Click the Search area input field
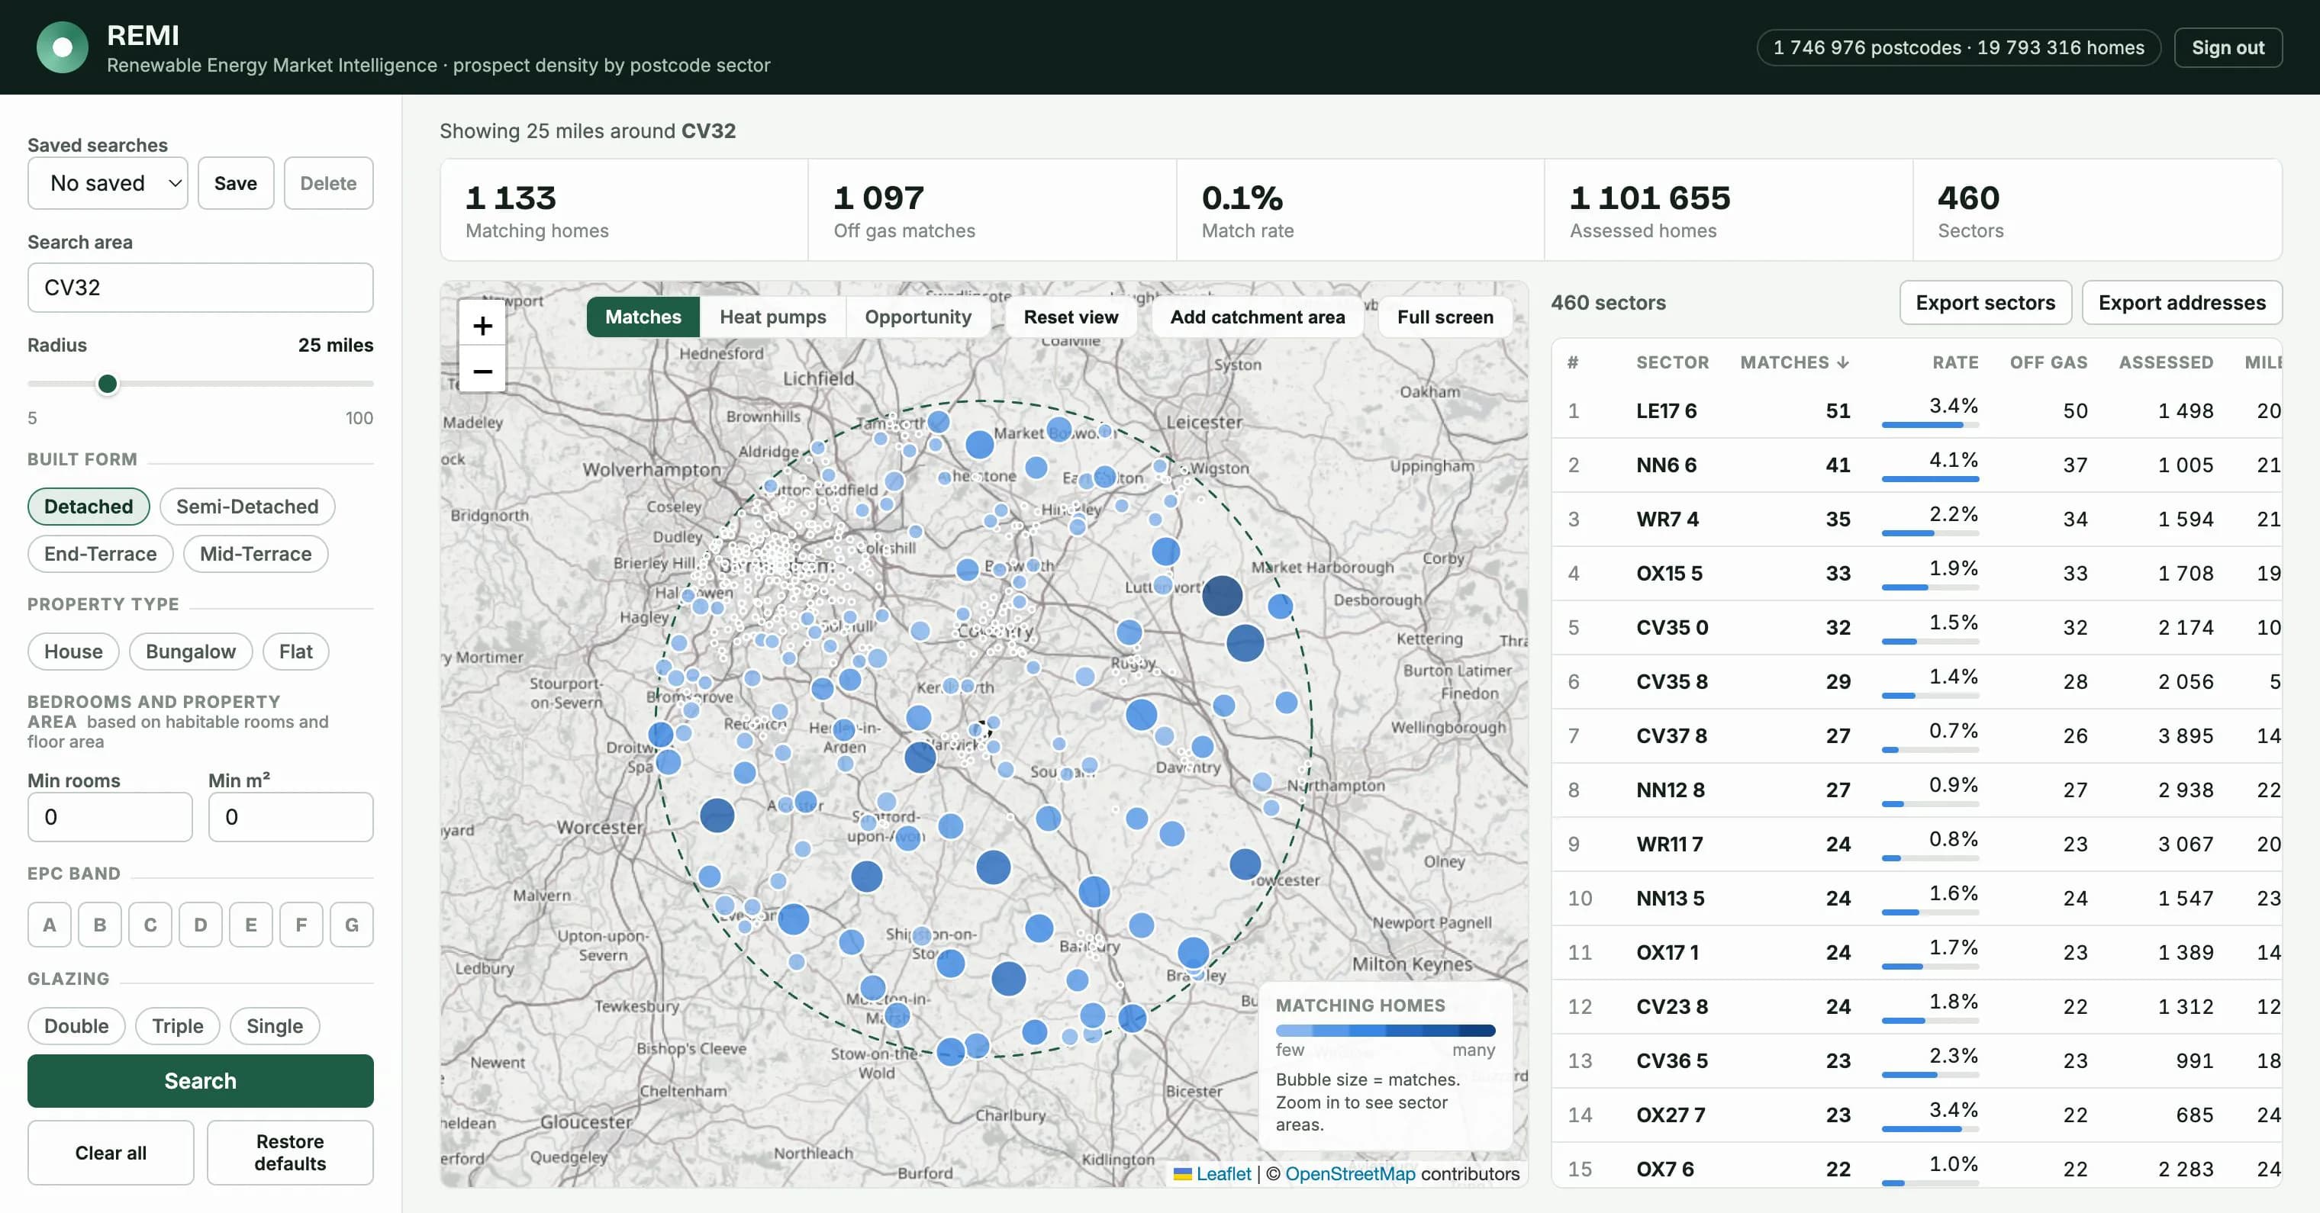Image resolution: width=2320 pixels, height=1213 pixels. [200, 288]
